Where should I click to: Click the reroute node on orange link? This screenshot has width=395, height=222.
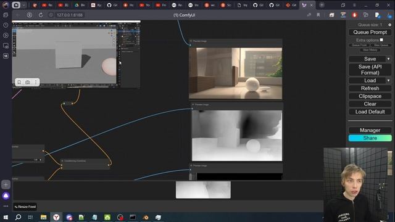pyautogui.click(x=68, y=103)
